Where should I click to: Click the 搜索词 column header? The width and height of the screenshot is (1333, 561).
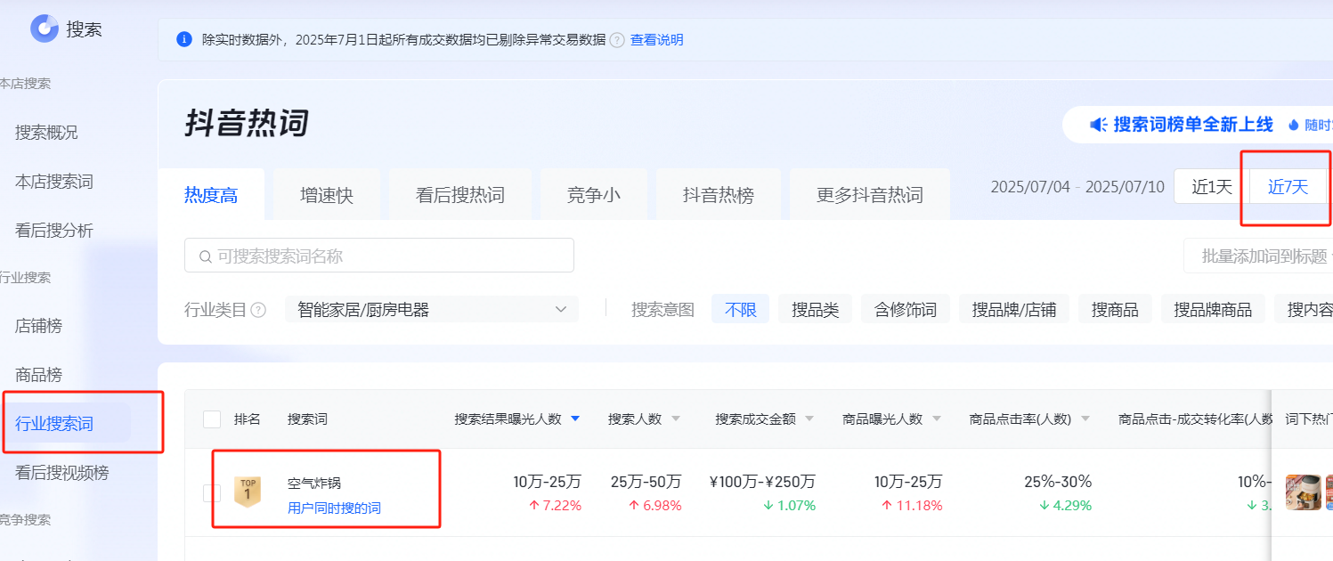coord(307,419)
